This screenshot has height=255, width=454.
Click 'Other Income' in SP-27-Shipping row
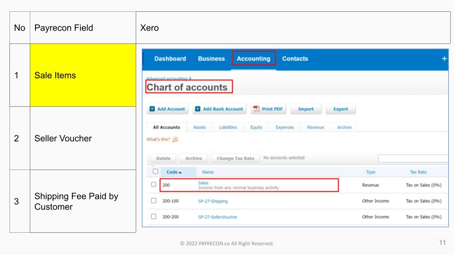(x=375, y=201)
